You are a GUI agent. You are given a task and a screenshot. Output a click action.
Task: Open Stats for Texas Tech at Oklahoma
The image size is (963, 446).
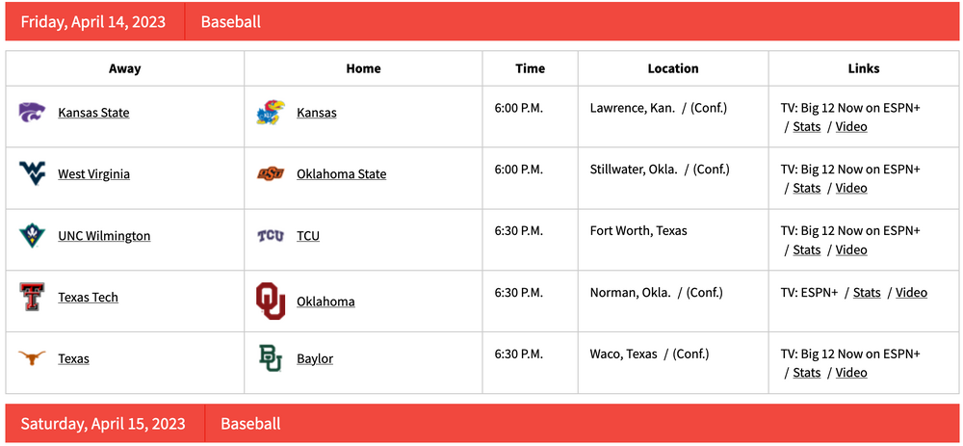click(x=867, y=293)
